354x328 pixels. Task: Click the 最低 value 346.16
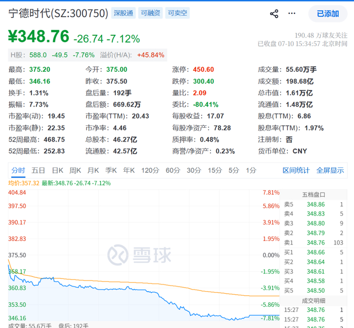(40, 81)
